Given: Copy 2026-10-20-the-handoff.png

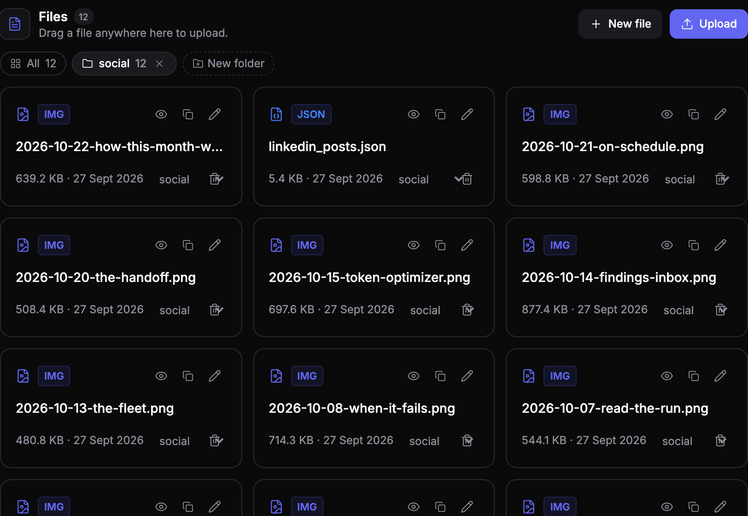Looking at the screenshot, I should click(x=188, y=245).
